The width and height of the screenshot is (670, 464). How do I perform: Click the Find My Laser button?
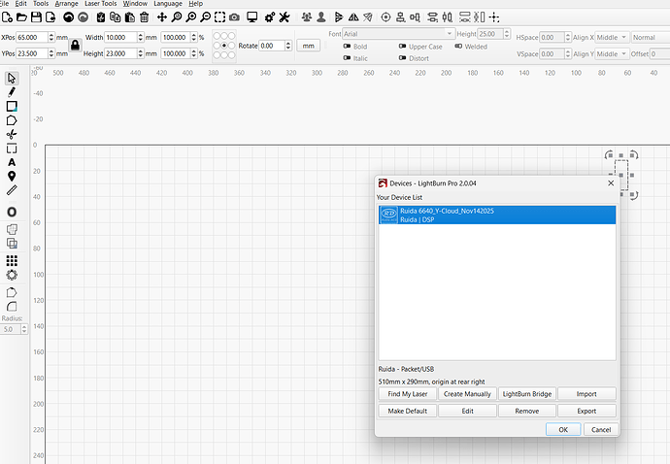pos(407,394)
